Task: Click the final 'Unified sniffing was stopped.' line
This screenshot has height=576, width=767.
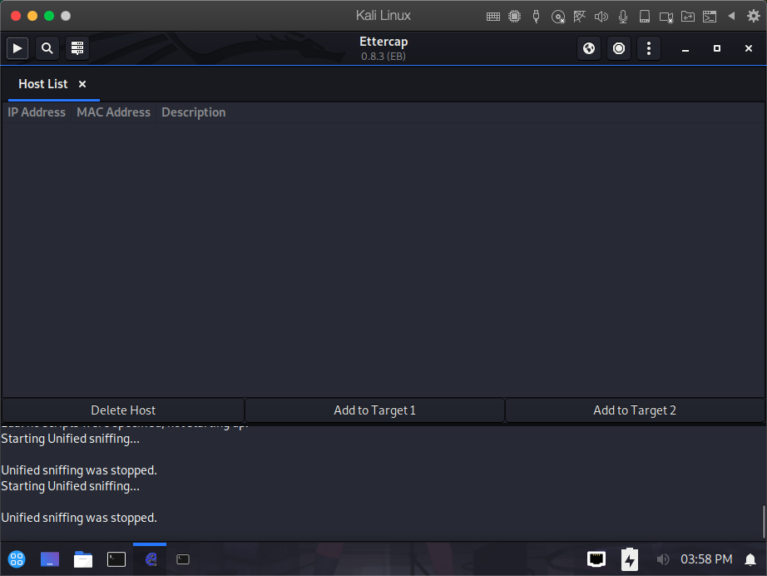Action: pos(79,517)
